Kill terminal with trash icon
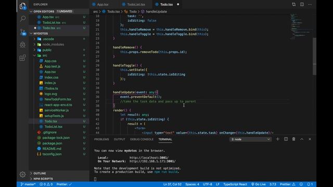The width and height of the screenshot is (333, 187). click(293, 139)
